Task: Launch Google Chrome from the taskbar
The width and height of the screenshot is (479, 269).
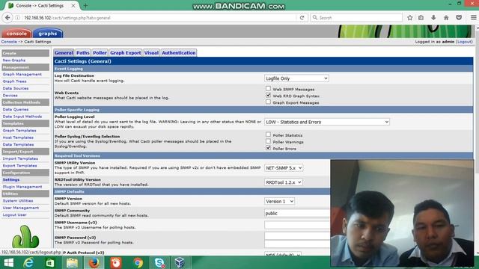Action: click(x=138, y=262)
